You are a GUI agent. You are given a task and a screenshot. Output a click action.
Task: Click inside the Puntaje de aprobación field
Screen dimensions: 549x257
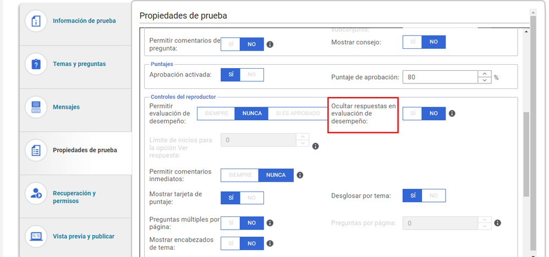click(441, 77)
